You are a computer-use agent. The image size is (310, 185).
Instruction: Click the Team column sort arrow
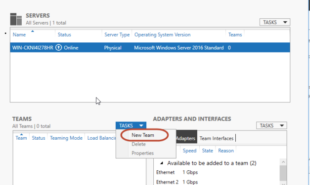(21, 134)
